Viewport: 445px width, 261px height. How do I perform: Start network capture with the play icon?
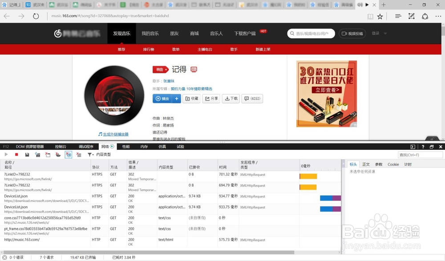tap(6, 155)
